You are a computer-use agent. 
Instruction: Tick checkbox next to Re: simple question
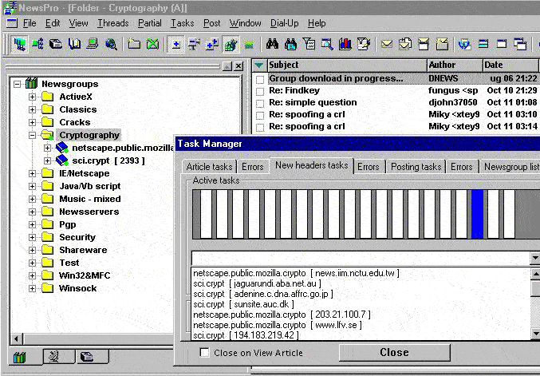(x=259, y=103)
